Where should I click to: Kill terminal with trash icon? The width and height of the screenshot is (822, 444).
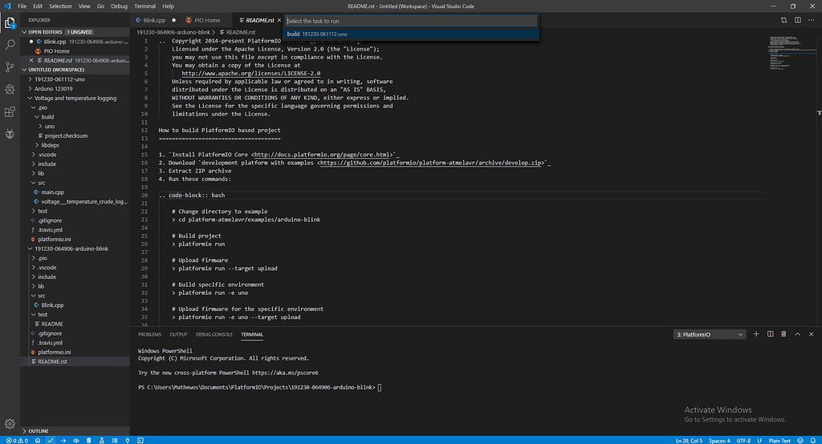pos(783,334)
